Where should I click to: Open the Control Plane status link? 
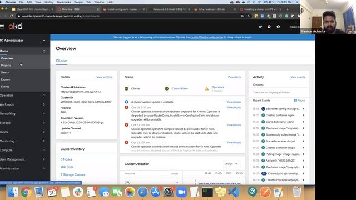180,89
